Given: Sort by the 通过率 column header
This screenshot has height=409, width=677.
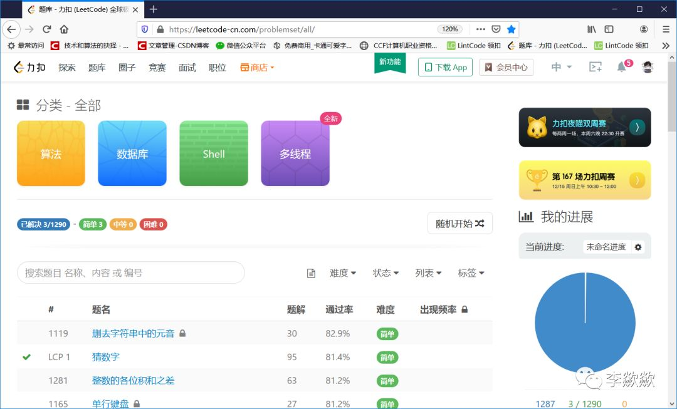Looking at the screenshot, I should (x=339, y=309).
